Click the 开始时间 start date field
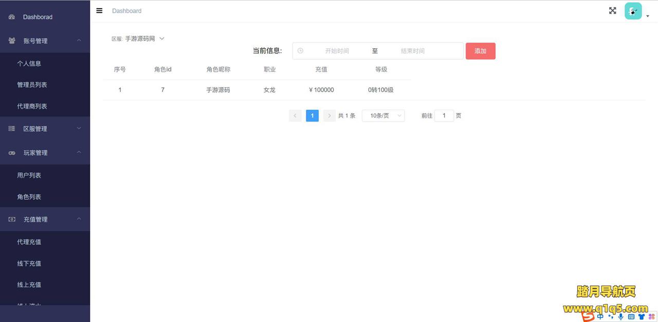This screenshot has height=322, width=658. [x=337, y=51]
